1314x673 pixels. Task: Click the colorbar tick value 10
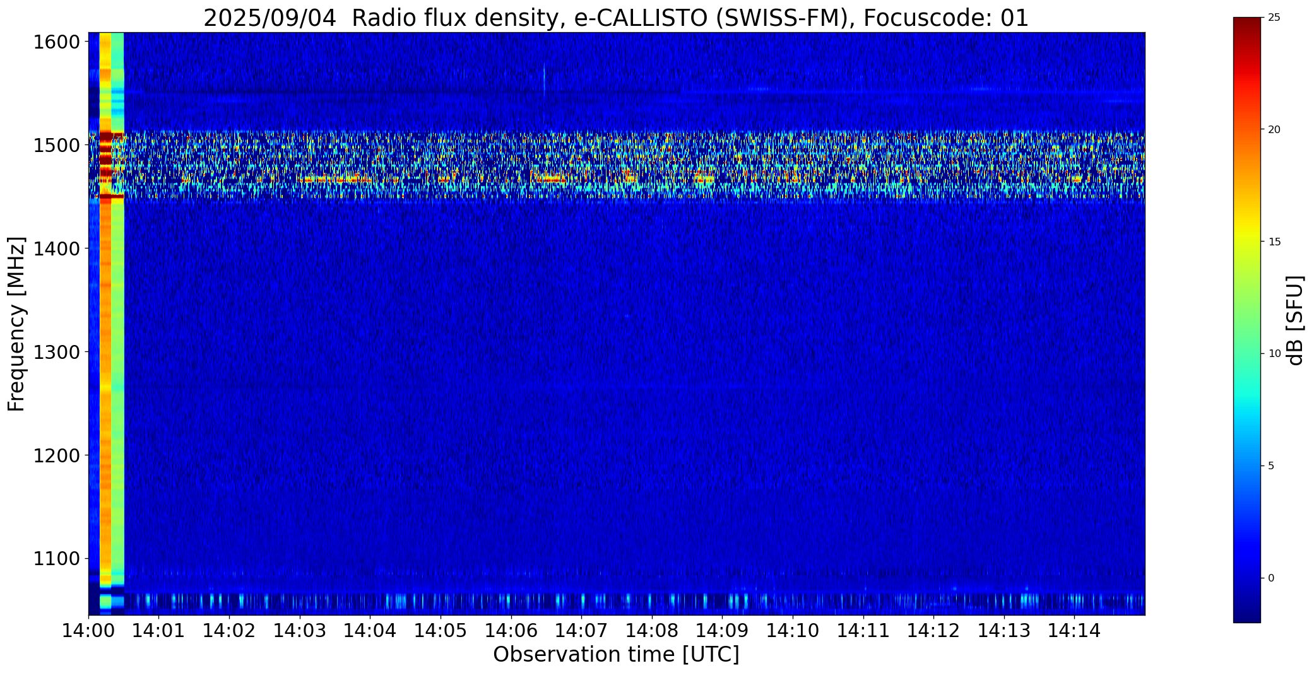1274,354
